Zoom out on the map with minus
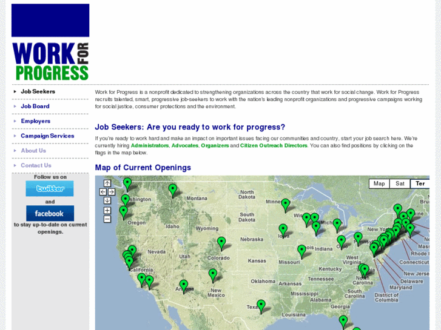 [107, 219]
